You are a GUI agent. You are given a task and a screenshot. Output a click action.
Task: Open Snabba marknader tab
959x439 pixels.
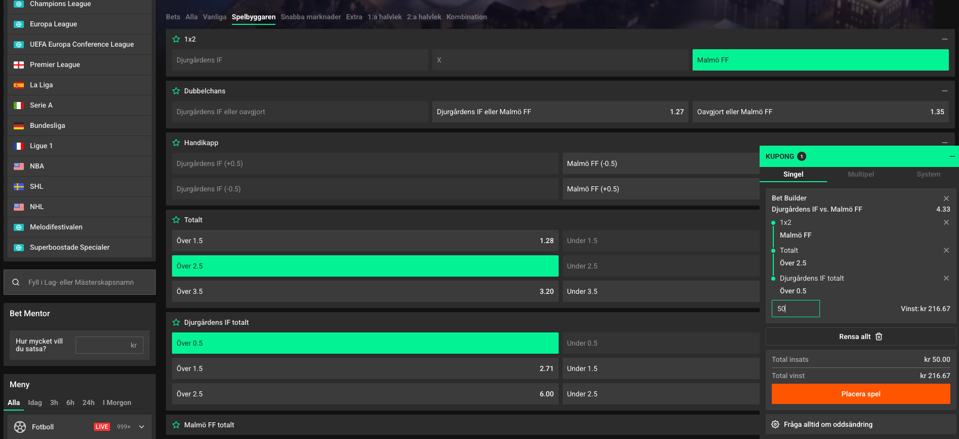[x=311, y=17]
